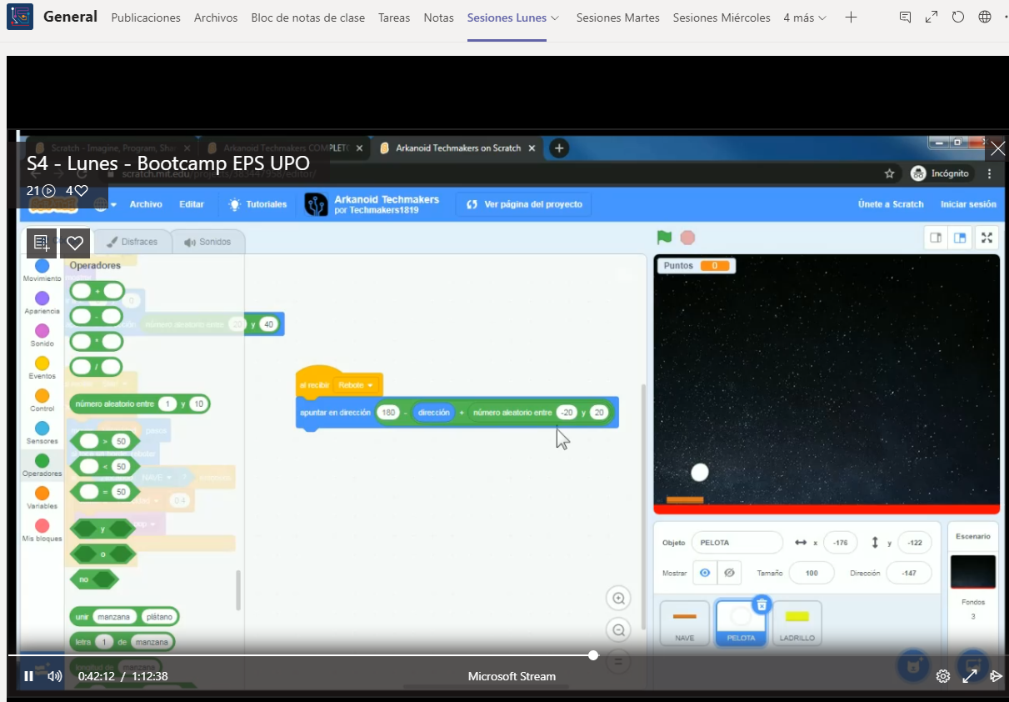Click Ver página del proyecto button
The width and height of the screenshot is (1009, 702).
click(523, 204)
